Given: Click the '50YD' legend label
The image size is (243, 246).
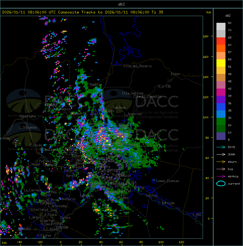Looking at the screenshot, I should pyautogui.click(x=231, y=147).
